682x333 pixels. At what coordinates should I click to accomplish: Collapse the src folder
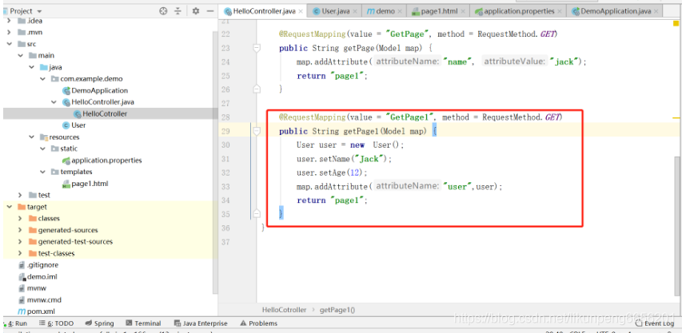(9, 44)
